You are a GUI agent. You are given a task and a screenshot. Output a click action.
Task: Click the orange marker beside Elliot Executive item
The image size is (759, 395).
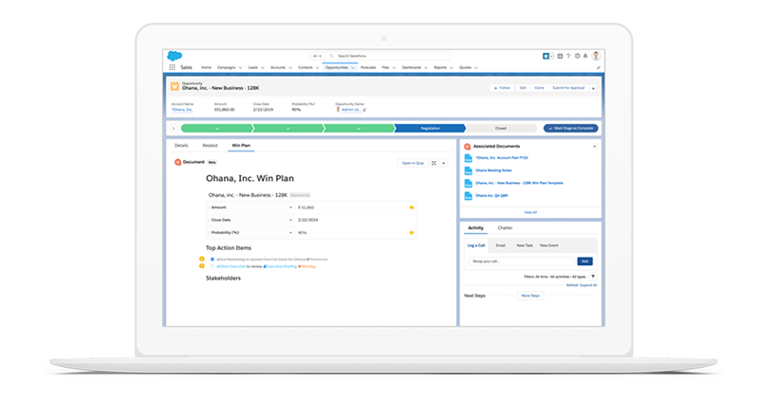click(x=202, y=266)
